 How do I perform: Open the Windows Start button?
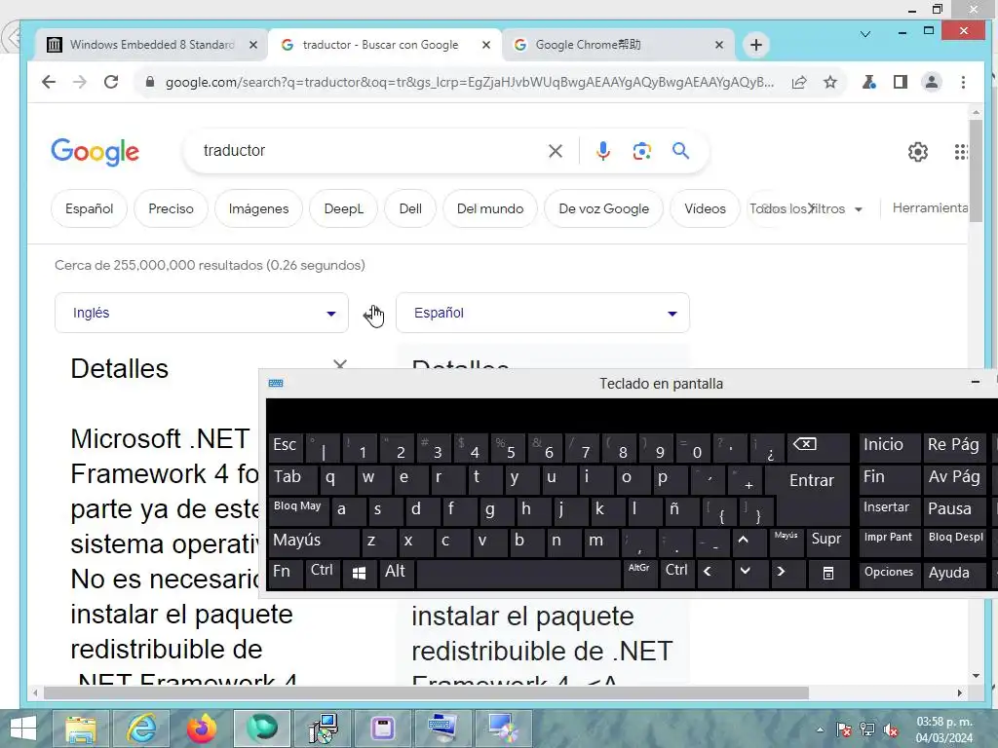(x=23, y=729)
